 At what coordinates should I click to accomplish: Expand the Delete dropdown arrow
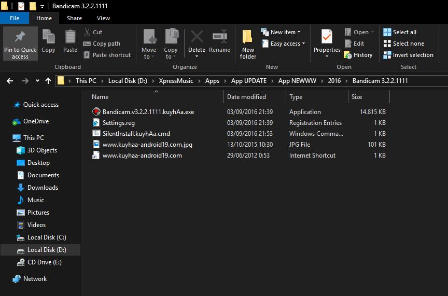[197, 57]
